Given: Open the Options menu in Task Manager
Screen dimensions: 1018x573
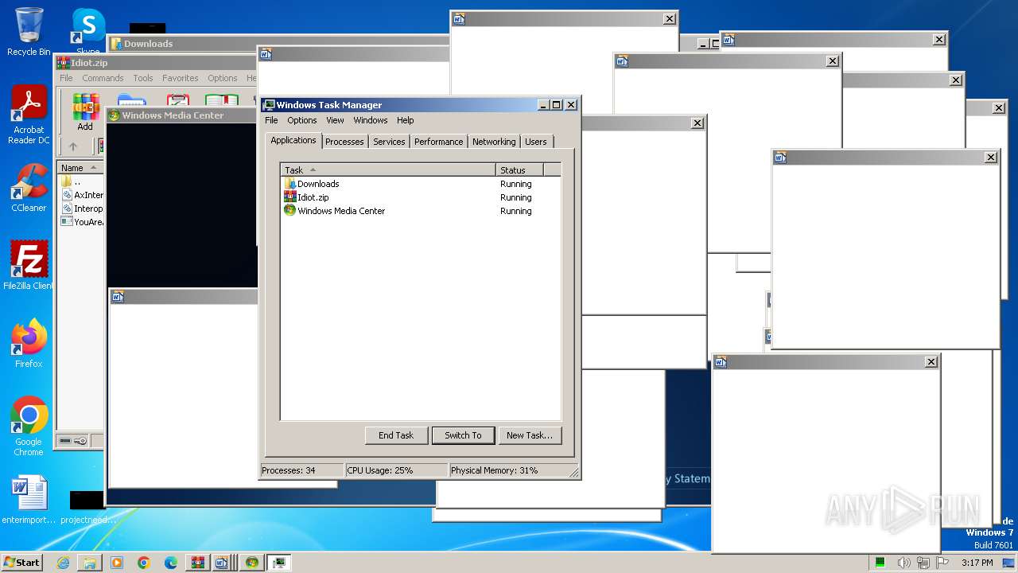Looking at the screenshot, I should pyautogui.click(x=302, y=120).
